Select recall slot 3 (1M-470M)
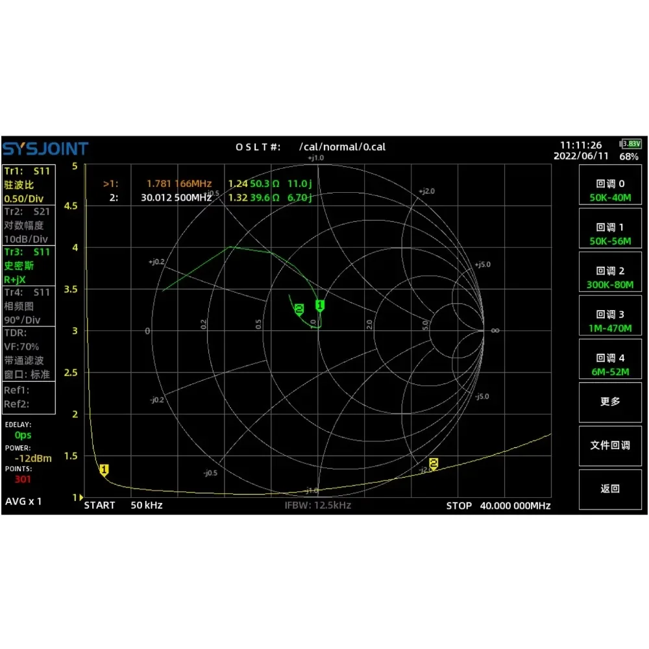The width and height of the screenshot is (649, 649). tap(610, 315)
